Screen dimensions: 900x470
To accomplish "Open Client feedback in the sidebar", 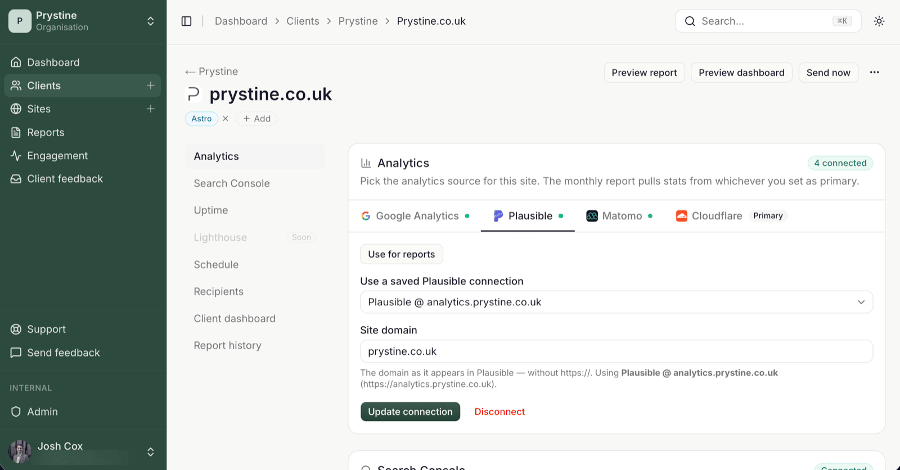I will (82, 178).
